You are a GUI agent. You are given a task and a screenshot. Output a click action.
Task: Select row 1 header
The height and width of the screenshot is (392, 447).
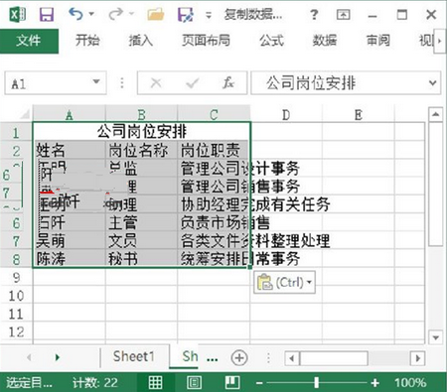tap(16, 133)
